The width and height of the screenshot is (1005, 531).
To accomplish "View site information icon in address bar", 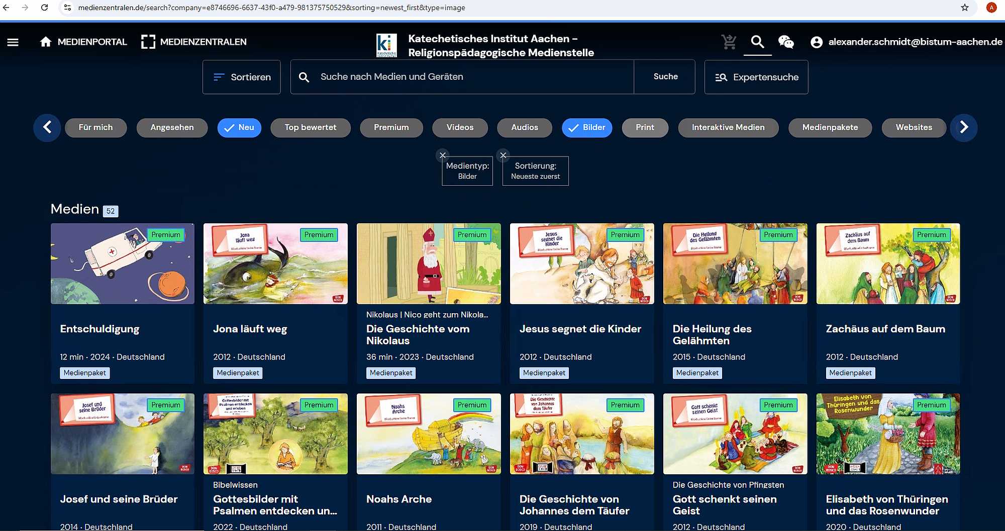I will [67, 8].
